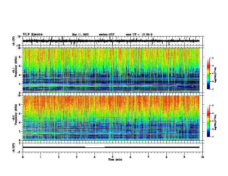
Task: Click the ch.2 spectrogram plot area
Action: 111,118
